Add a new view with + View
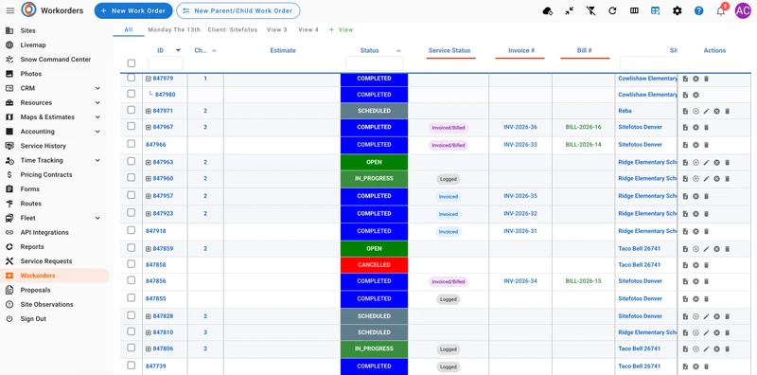Viewport: 757px width, 375px height. (x=341, y=30)
